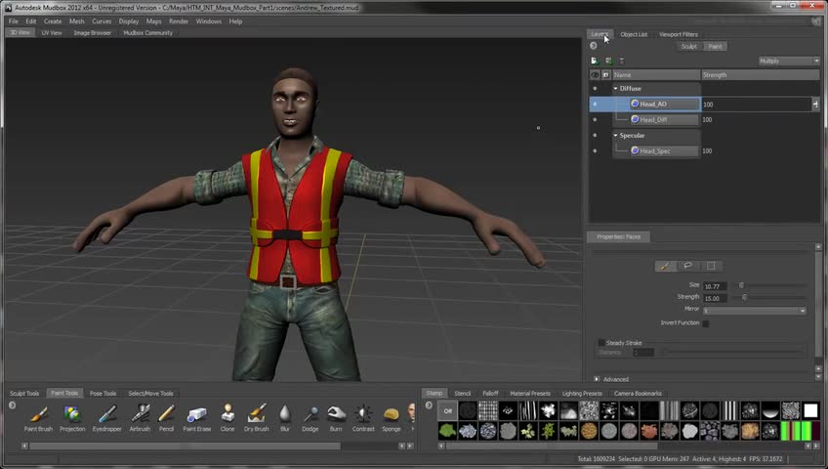
Task: Select the Projection tool
Action: click(x=72, y=414)
